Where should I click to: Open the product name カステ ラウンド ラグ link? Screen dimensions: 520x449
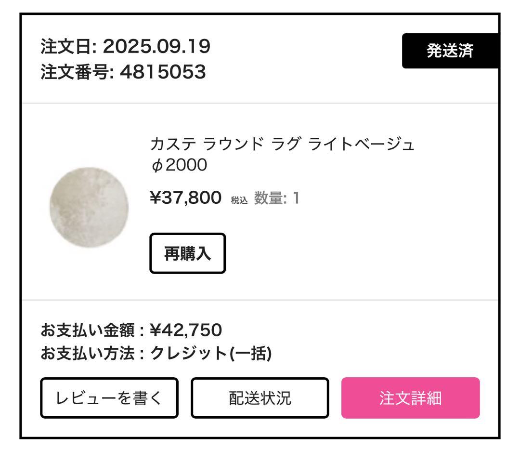pos(284,144)
